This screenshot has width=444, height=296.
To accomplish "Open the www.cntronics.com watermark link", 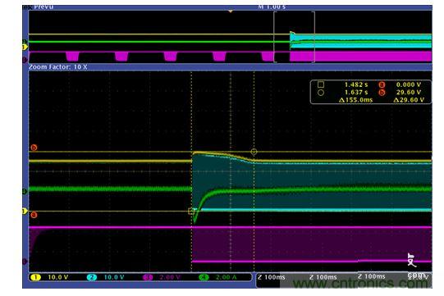I will point(360,283).
